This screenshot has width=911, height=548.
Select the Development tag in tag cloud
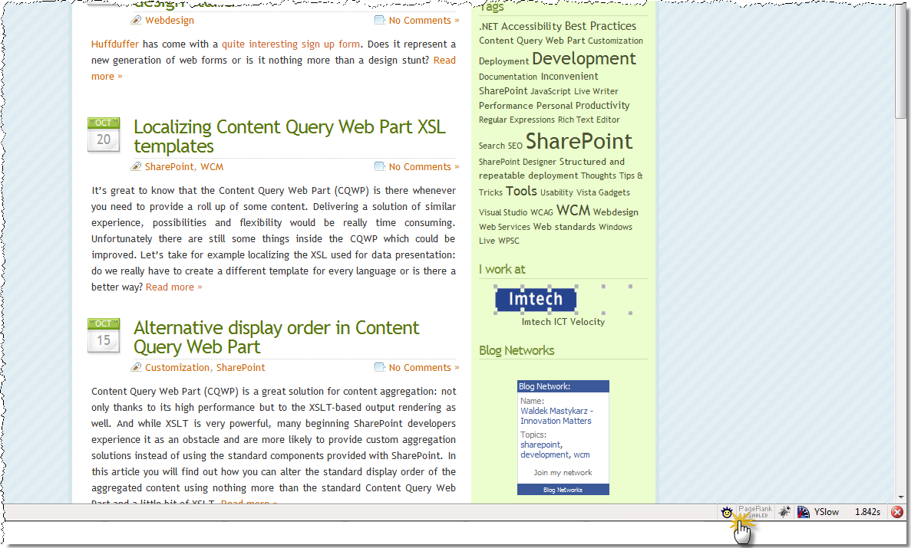[x=584, y=58]
